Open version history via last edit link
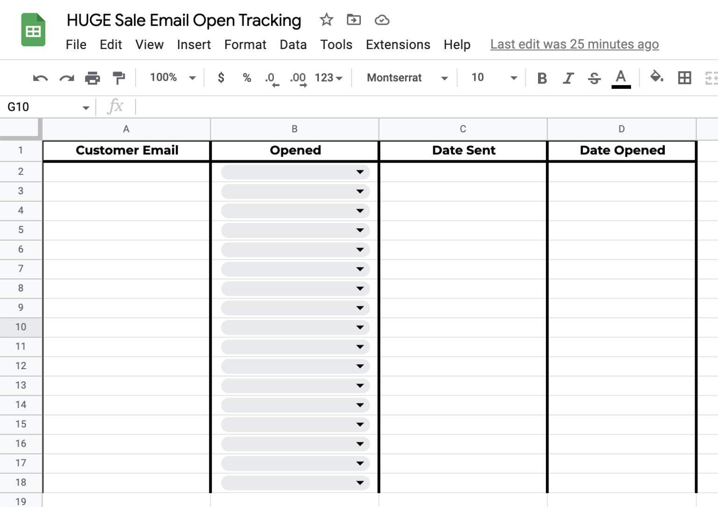Screen dimensions: 718x507 [x=574, y=44]
